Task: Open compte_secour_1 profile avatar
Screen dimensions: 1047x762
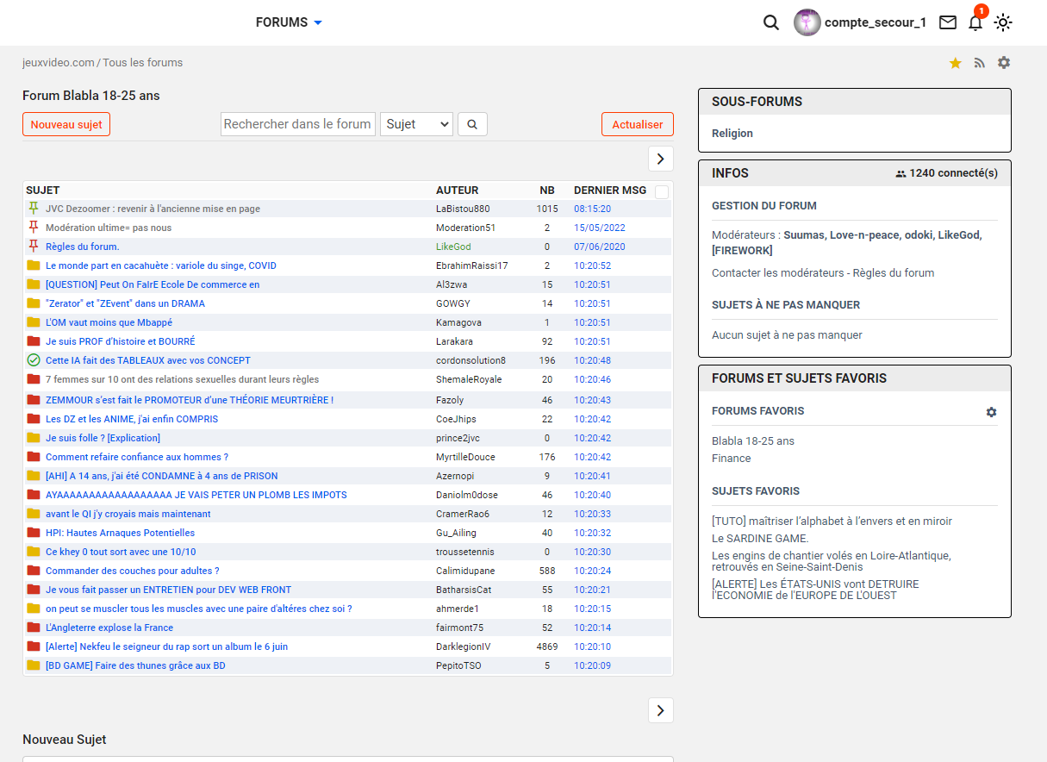Action: 807,22
